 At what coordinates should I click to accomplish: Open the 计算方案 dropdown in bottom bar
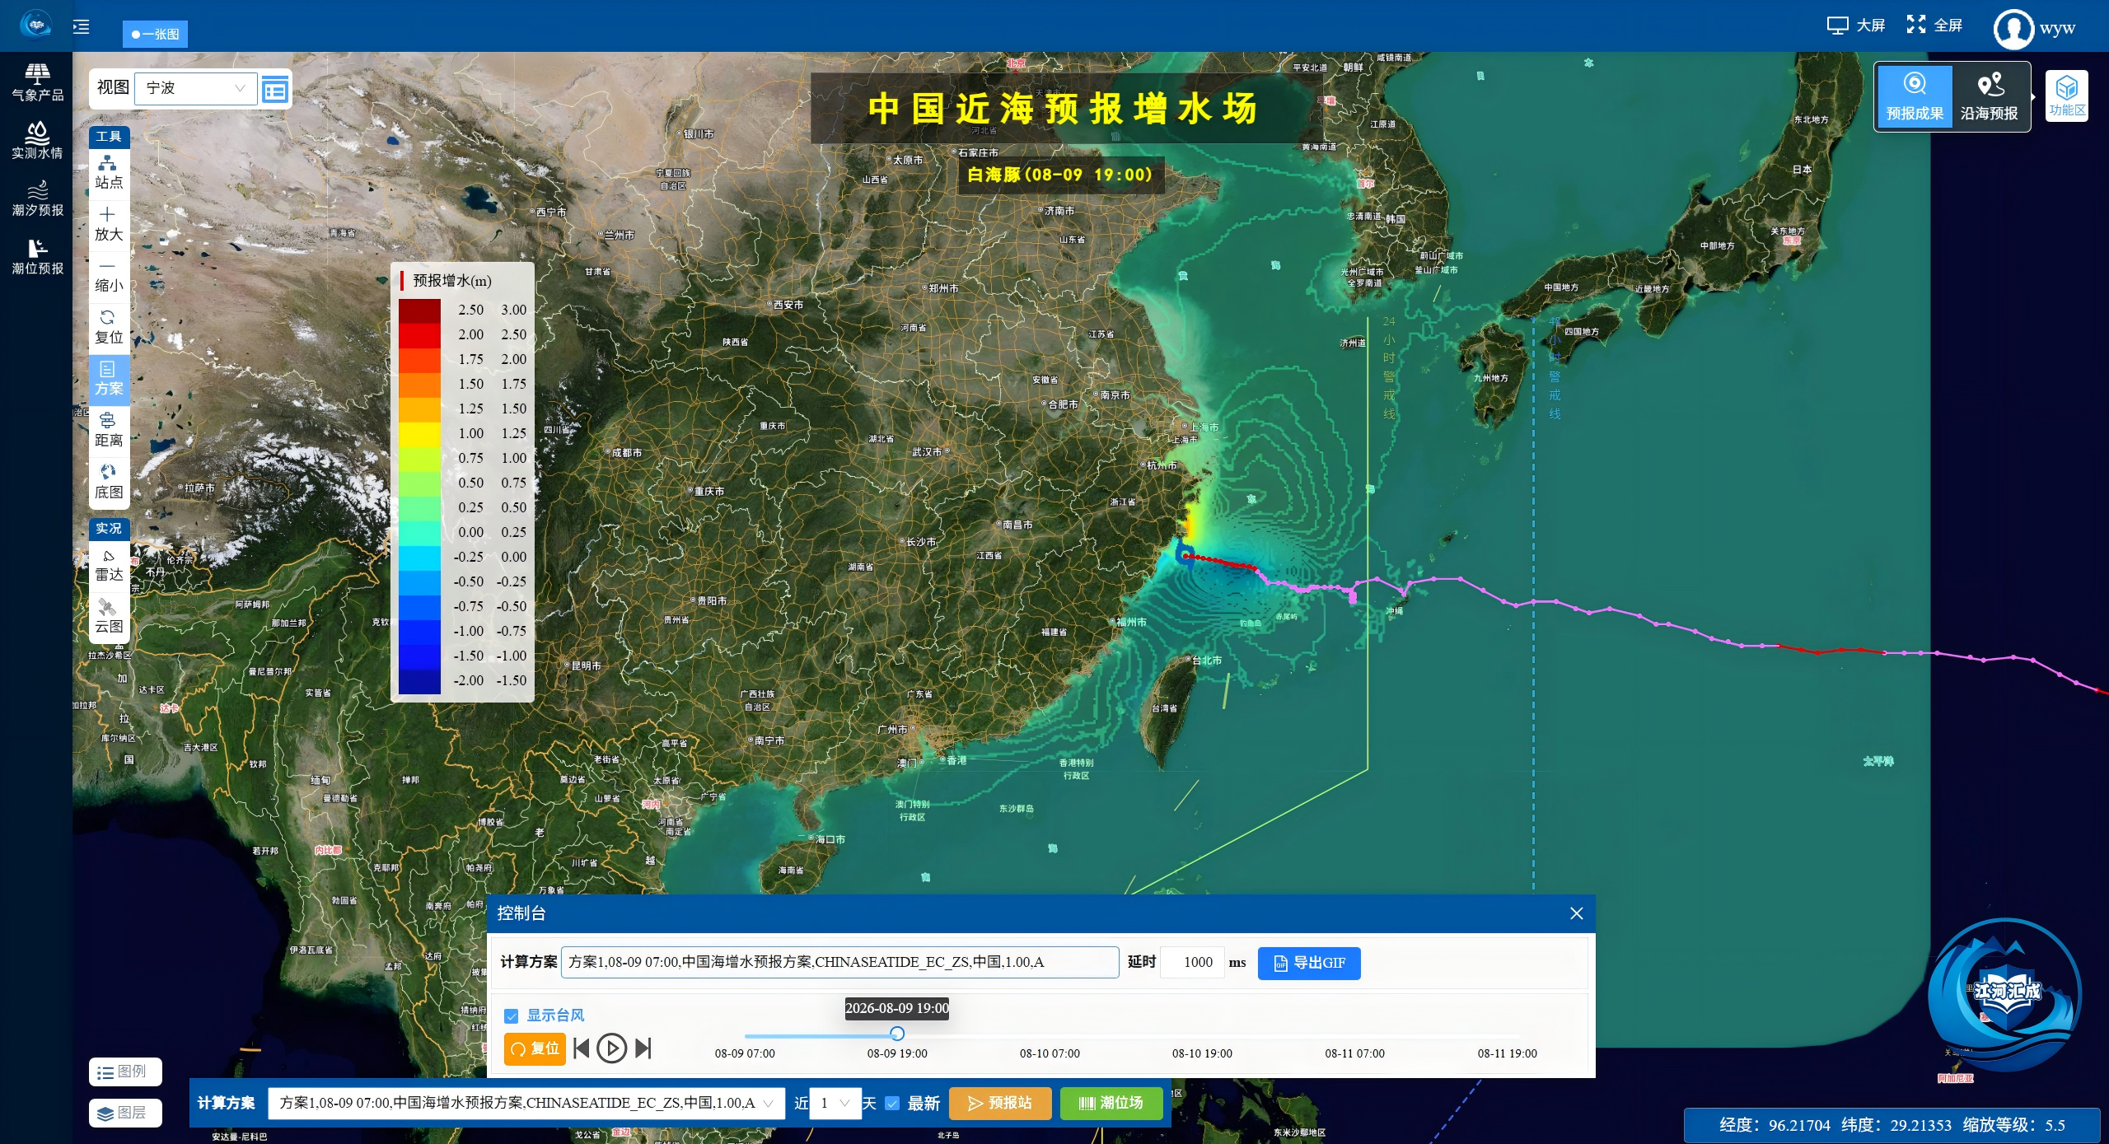[x=526, y=1103]
